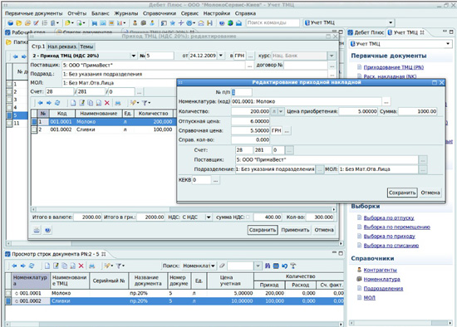This screenshot has width=457, height=327.
Task: Click copy row icon in receipt toolbar
Action: coord(91,103)
